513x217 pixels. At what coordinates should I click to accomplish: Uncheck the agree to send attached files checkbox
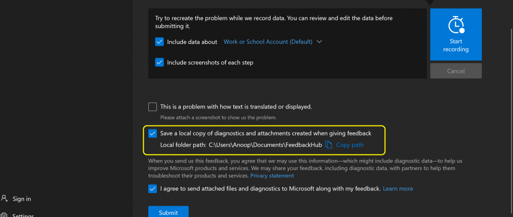[153, 188]
